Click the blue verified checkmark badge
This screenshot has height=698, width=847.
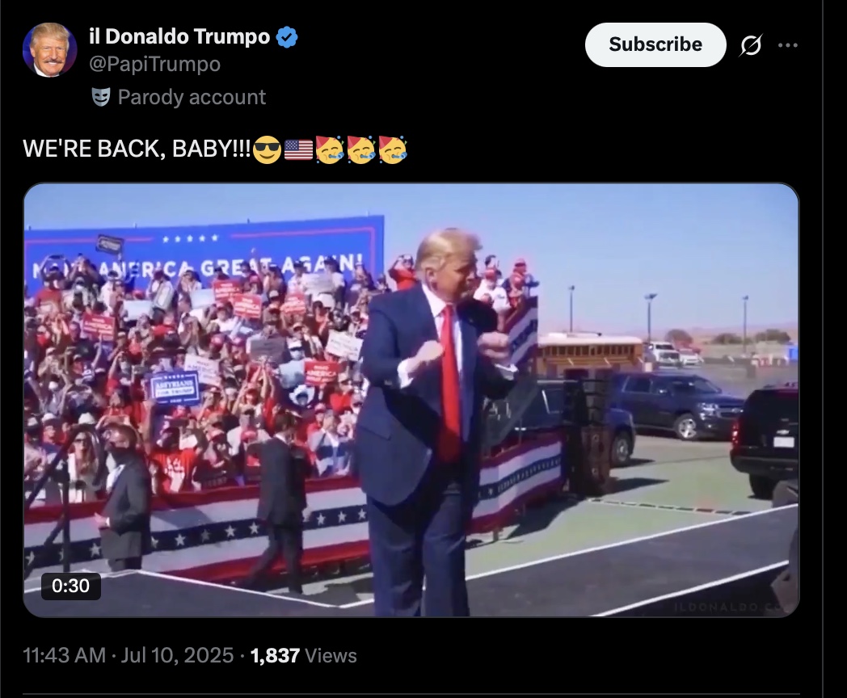tap(287, 37)
